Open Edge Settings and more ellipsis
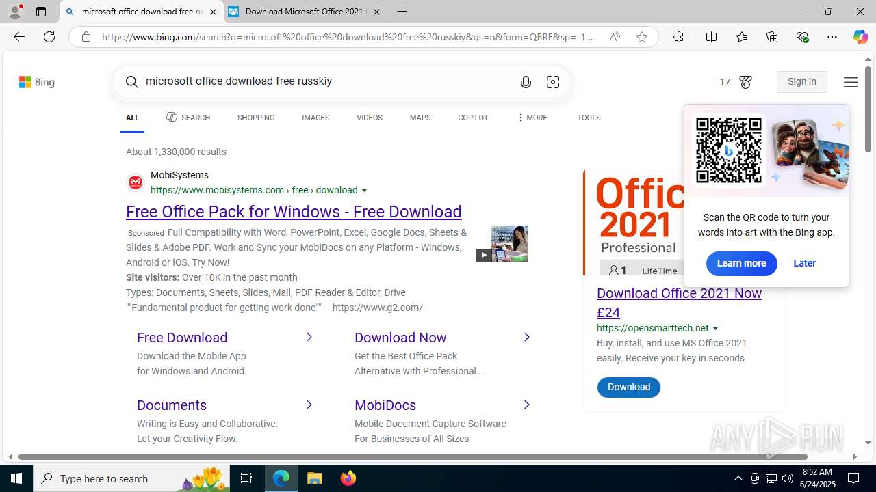The width and height of the screenshot is (876, 492). tap(832, 37)
